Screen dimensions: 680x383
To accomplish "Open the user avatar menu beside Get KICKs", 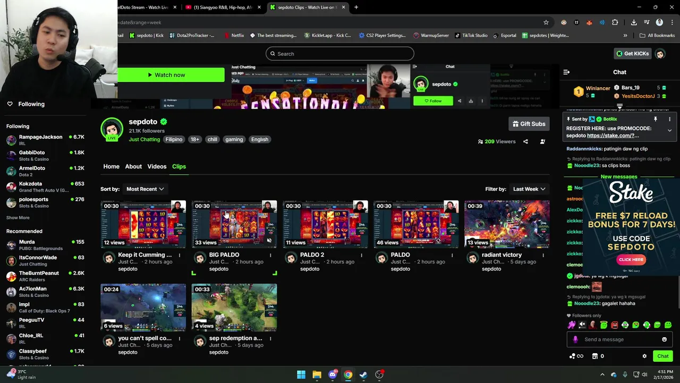I will pos(660,54).
